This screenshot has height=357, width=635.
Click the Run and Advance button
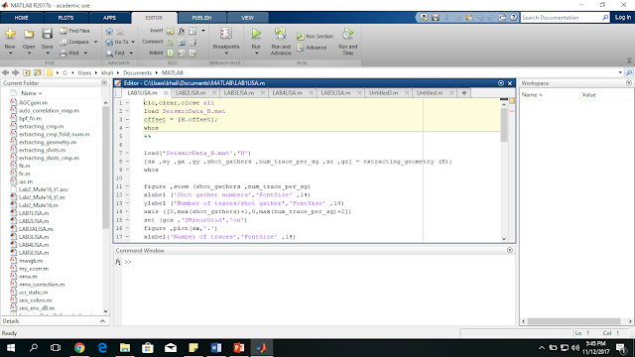(281, 42)
